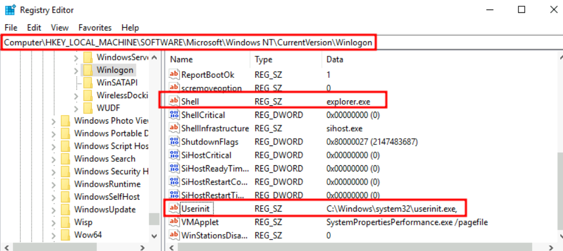Expand the Wisp tree node
This screenshot has width=563, height=251.
[54, 223]
